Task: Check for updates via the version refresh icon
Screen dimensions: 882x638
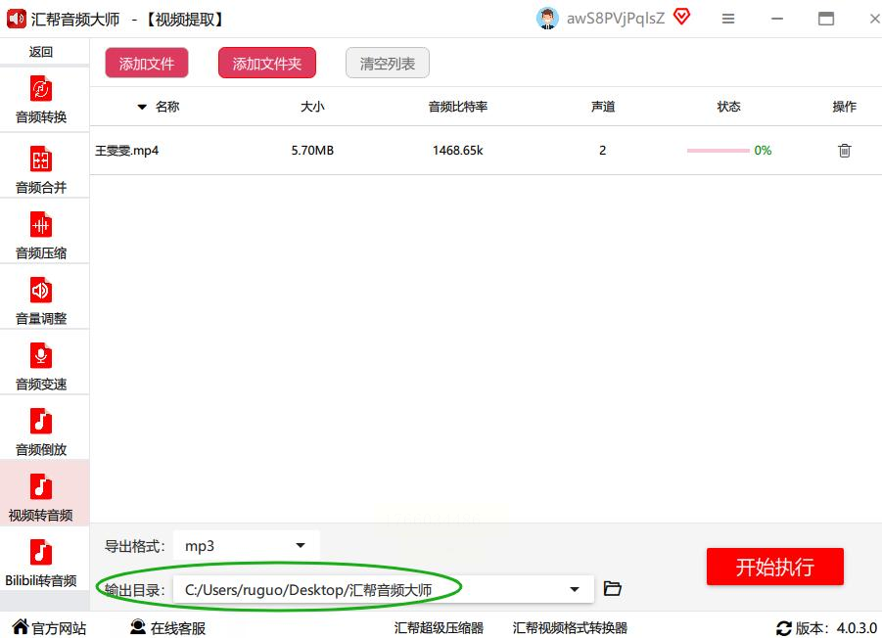Action: pos(783,628)
